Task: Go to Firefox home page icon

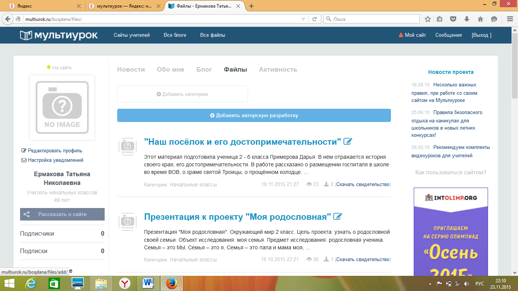Action: pos(480,19)
